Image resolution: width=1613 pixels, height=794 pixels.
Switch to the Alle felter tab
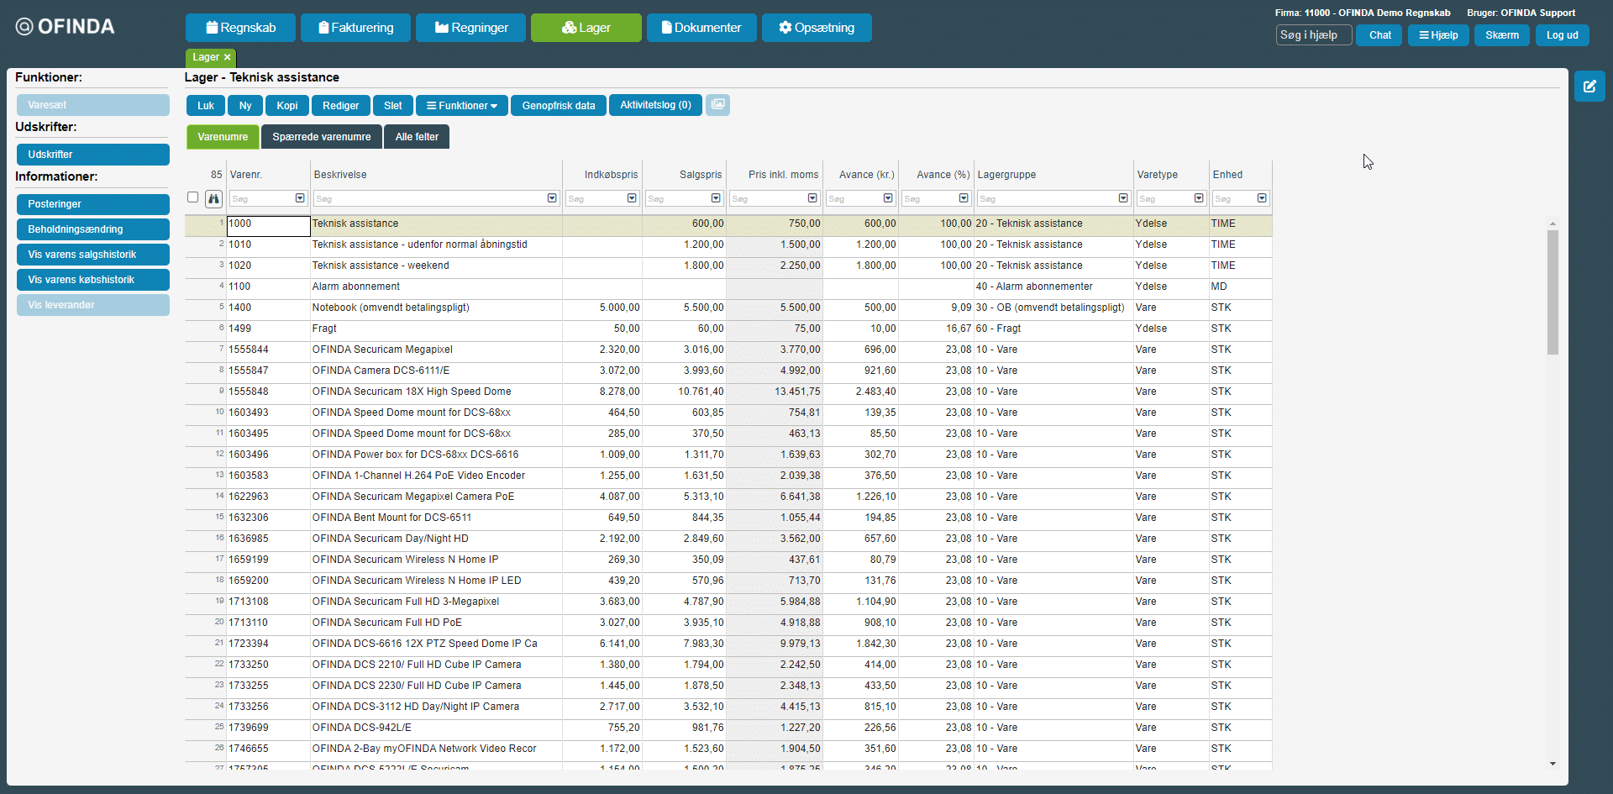click(x=417, y=137)
